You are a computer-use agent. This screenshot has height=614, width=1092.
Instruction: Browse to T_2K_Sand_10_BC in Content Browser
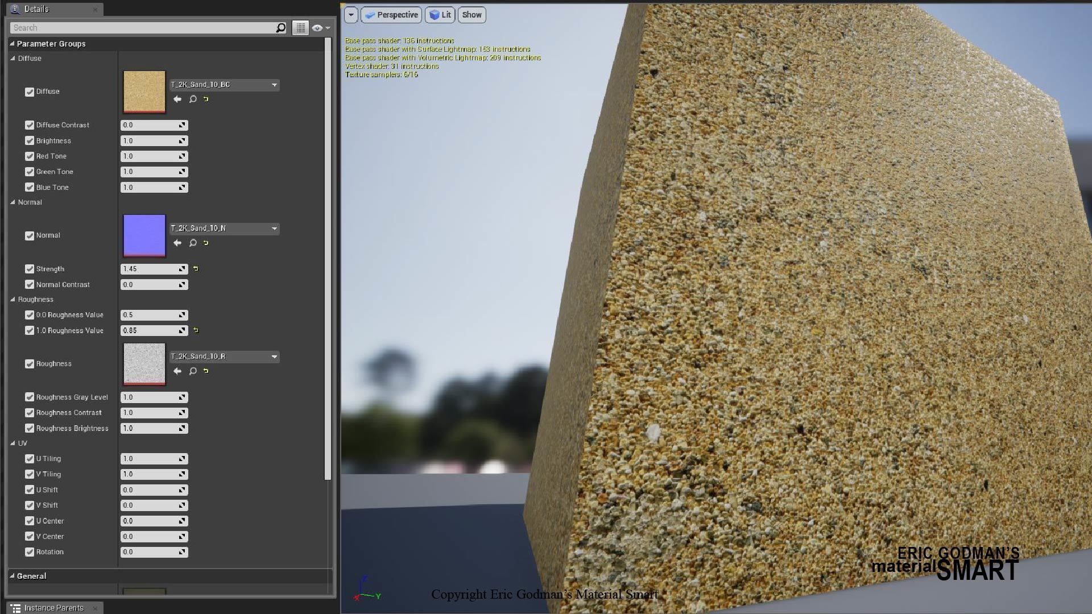click(192, 99)
